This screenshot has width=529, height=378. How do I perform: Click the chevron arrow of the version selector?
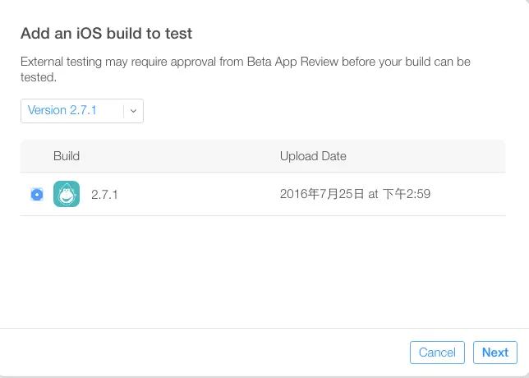134,111
